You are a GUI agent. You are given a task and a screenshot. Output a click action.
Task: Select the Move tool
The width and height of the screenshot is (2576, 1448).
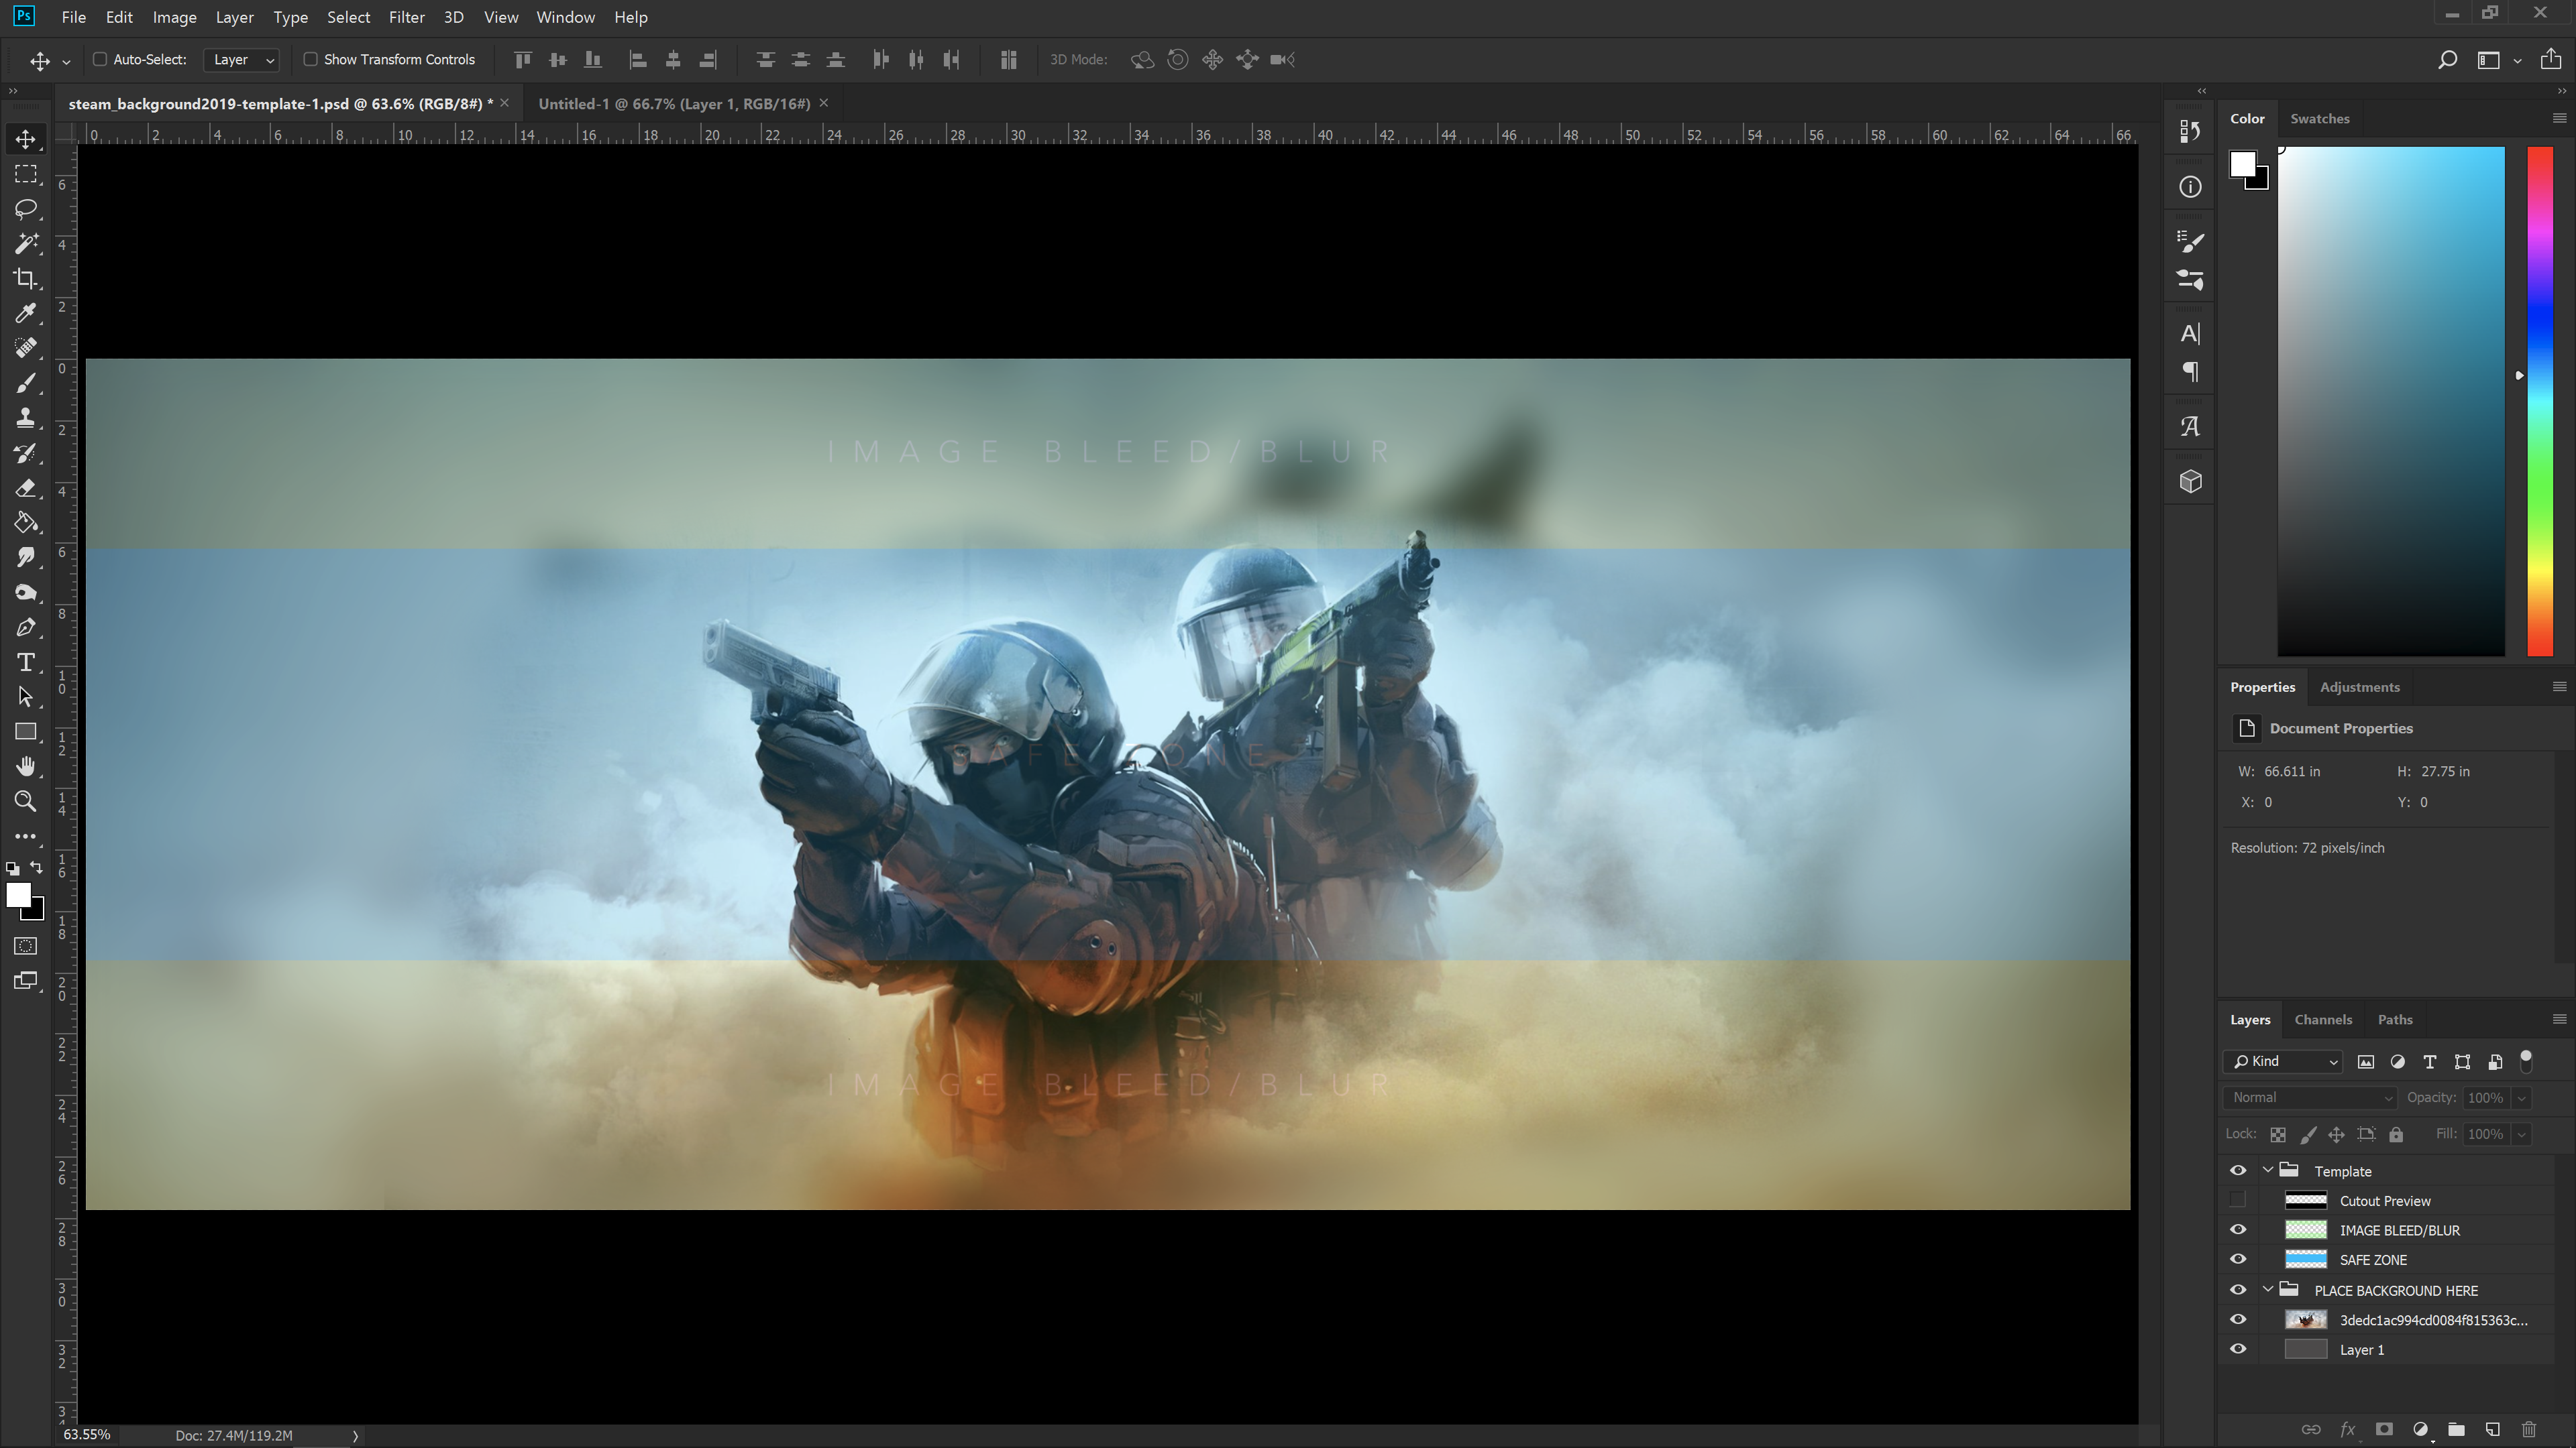coord(26,139)
